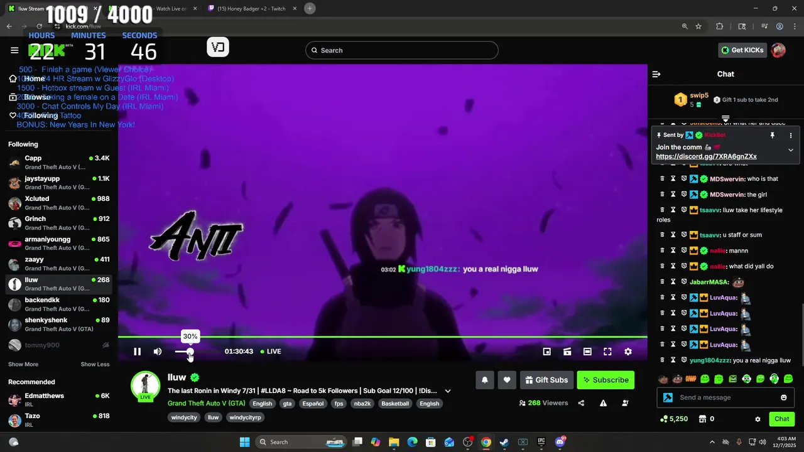
Task: Open the moderators icon beside report
Action: coord(625,403)
